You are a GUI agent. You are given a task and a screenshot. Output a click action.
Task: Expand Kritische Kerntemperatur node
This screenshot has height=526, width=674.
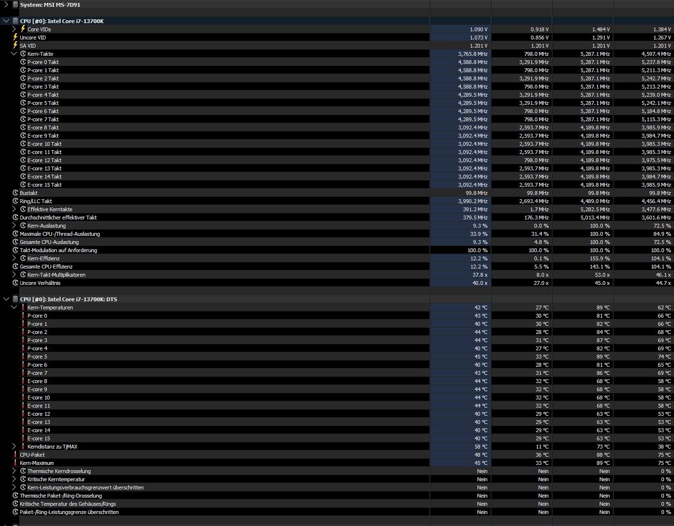tap(14, 479)
